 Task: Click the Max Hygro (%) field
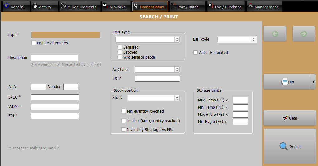click(240, 115)
